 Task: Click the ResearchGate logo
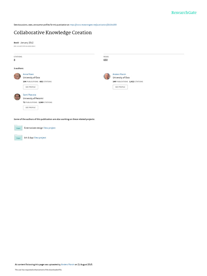(184, 12)
